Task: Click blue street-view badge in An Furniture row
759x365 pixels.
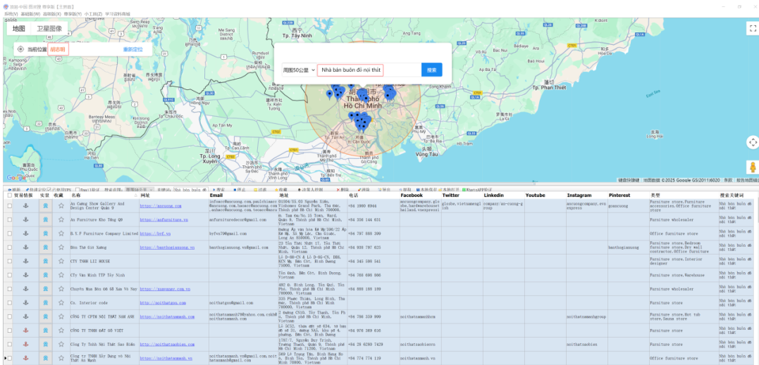Action: point(46,219)
